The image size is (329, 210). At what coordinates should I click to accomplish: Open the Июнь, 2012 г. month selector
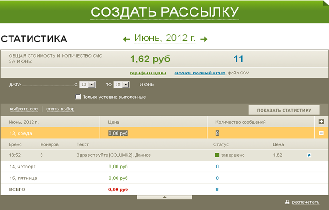point(165,38)
